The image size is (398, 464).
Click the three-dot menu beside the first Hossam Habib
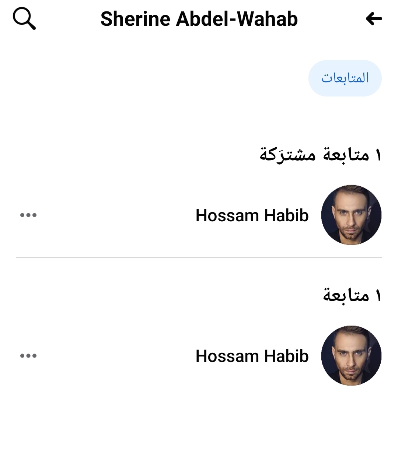coord(29,215)
